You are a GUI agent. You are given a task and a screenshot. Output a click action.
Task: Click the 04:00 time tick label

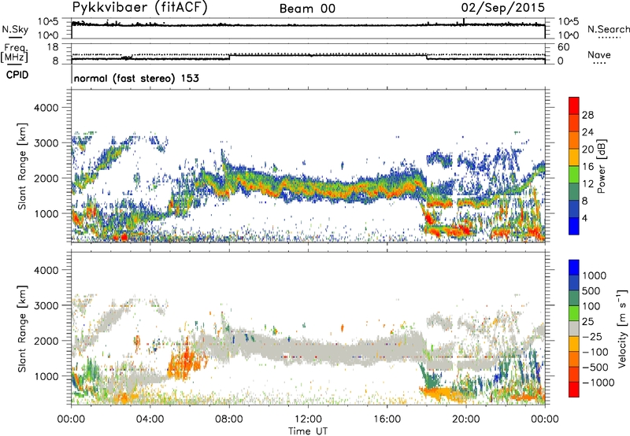click(x=150, y=419)
